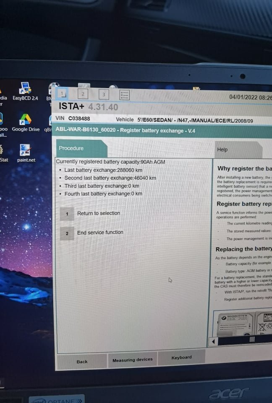
Task: Click the ISTA toolbar icon numbered 1
Action: 62,94
